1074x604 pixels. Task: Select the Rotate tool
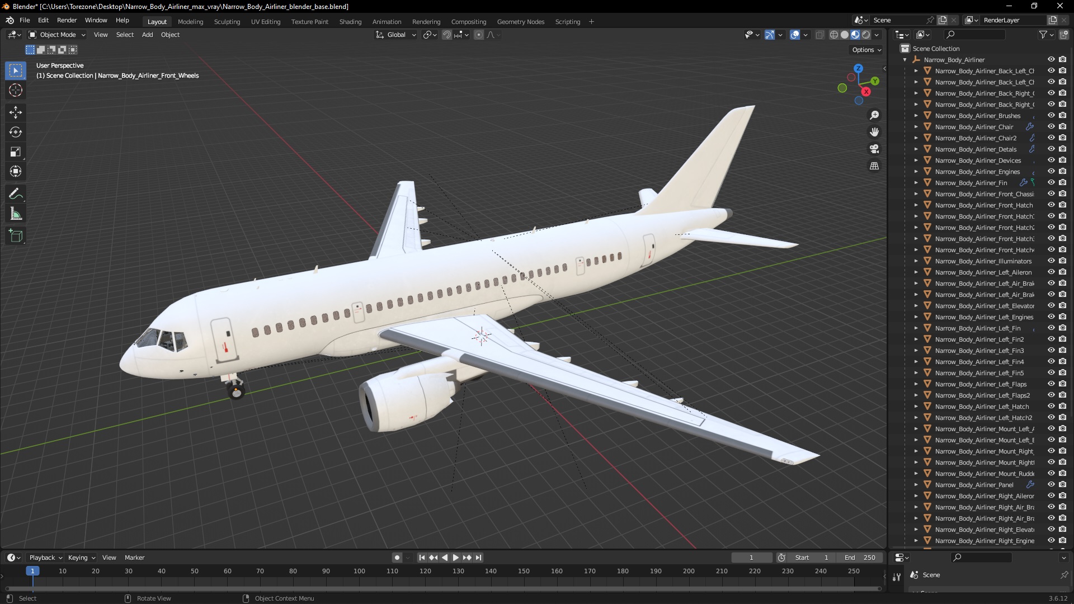tap(16, 133)
